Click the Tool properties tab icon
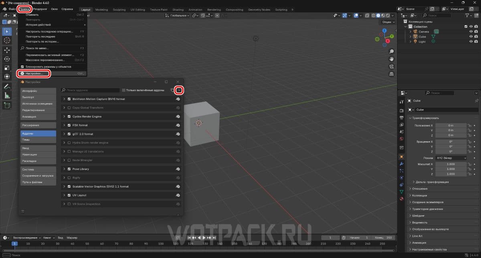This screenshot has height=258, width=481. (x=401, y=102)
